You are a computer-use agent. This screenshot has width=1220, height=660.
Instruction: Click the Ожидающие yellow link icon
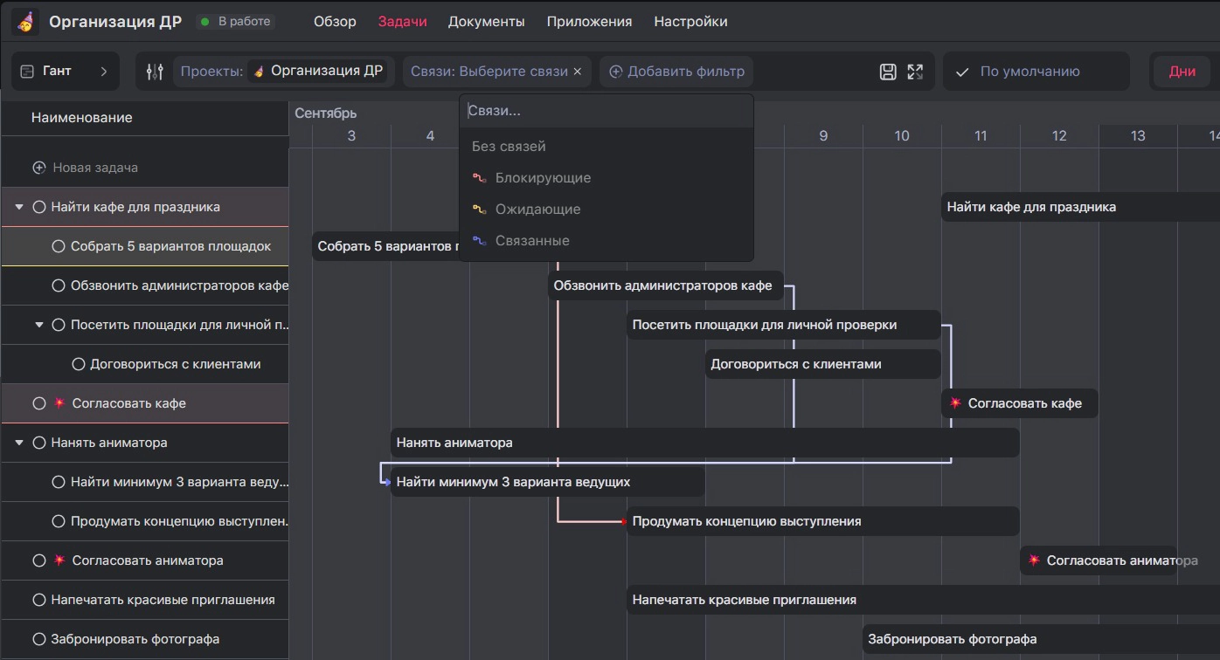tap(479, 210)
